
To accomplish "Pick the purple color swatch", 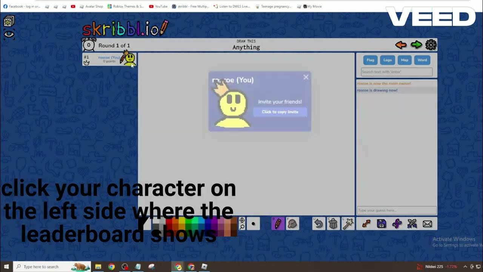I will [x=214, y=221].
